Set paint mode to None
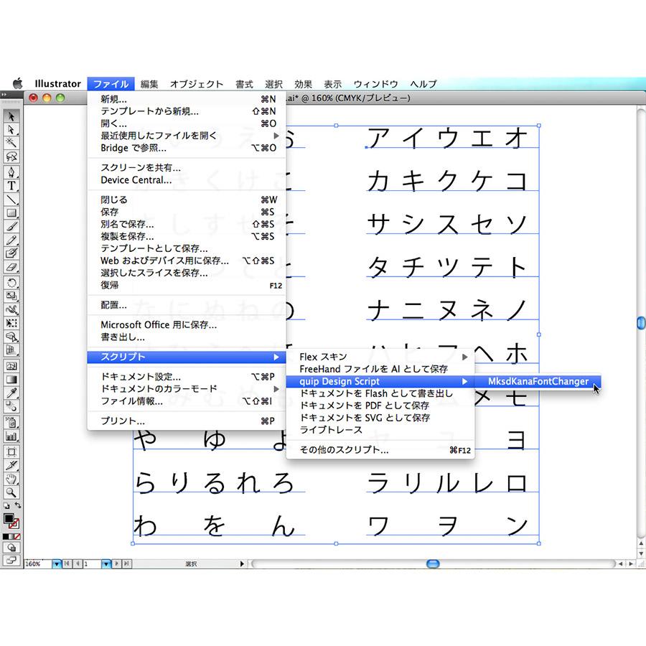Viewport: 646px width, 646px height. tap(17, 537)
